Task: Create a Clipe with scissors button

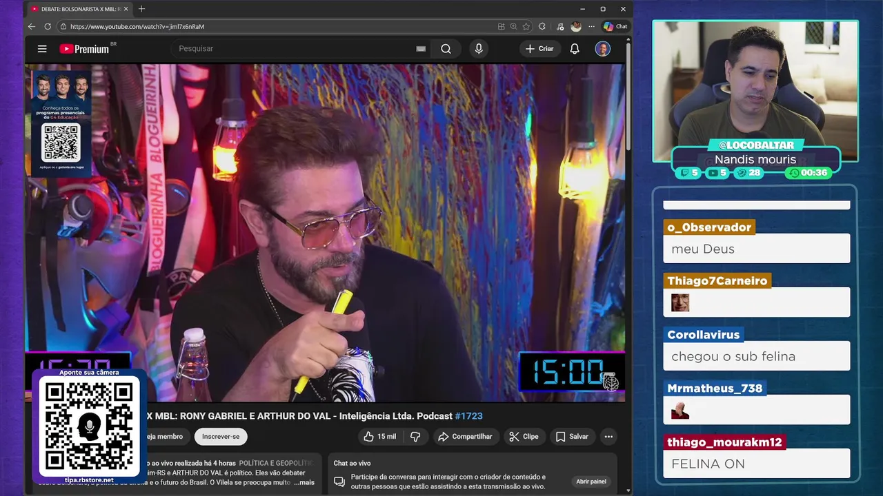Action: tap(524, 437)
